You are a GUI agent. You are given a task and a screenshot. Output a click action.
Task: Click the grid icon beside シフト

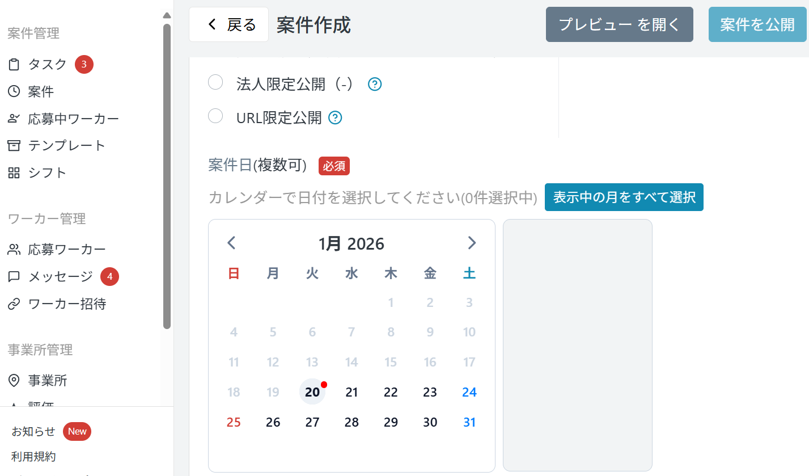pyautogui.click(x=14, y=172)
